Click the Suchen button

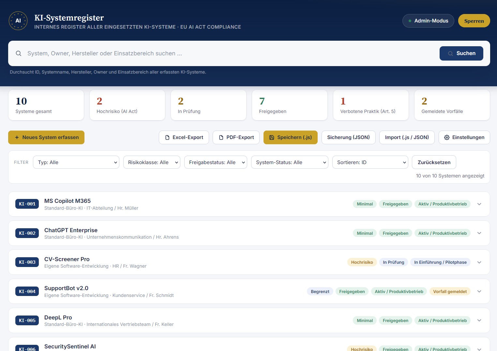(x=461, y=53)
